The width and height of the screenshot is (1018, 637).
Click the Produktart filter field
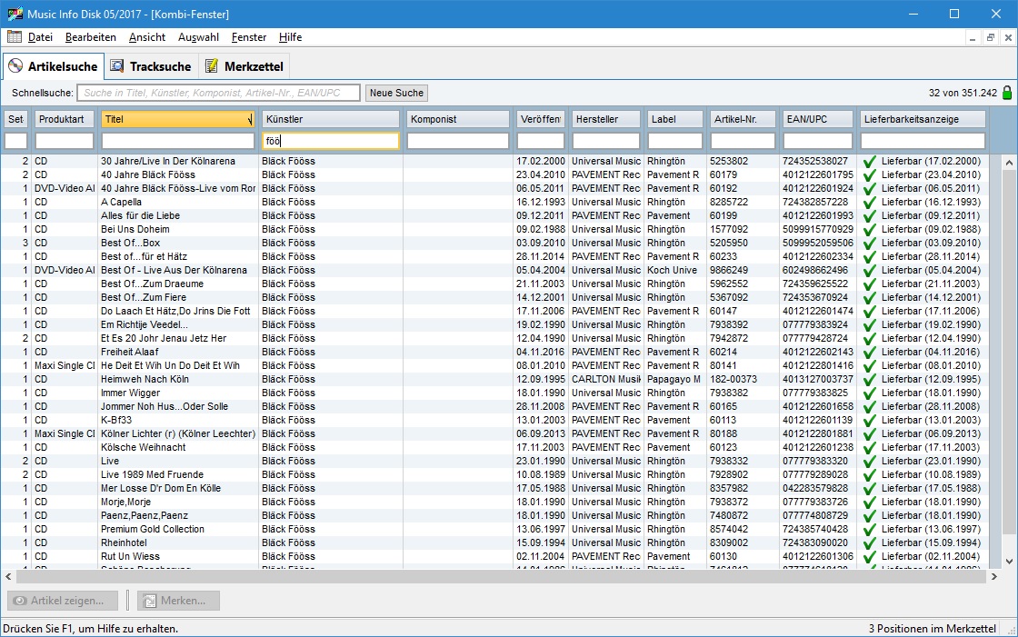click(x=65, y=141)
